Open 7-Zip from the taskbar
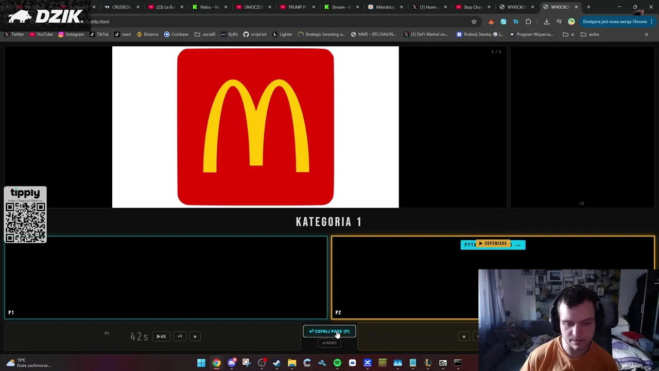This screenshot has height=371, width=659. tap(443, 363)
